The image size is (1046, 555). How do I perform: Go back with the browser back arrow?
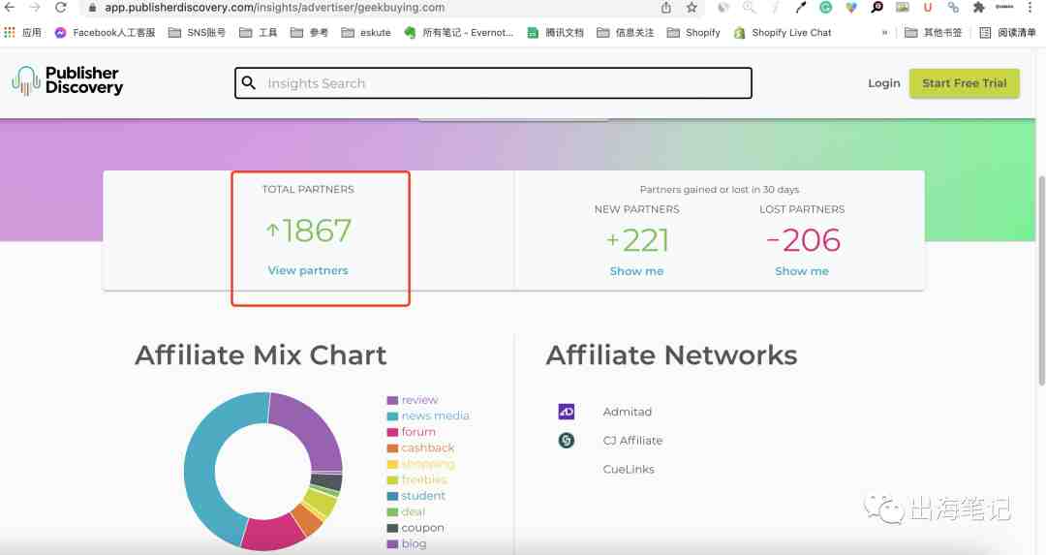point(10,8)
